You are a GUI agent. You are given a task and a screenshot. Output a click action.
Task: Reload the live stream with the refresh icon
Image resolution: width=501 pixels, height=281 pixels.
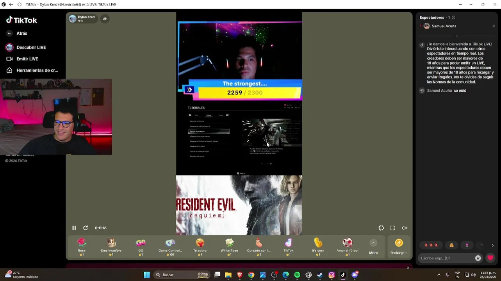pos(86,228)
